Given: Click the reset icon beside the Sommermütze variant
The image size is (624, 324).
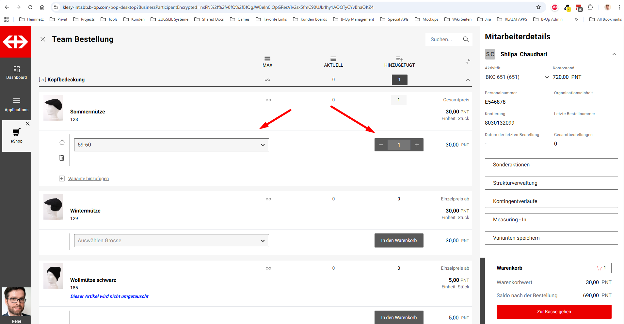Looking at the screenshot, I should click(62, 142).
